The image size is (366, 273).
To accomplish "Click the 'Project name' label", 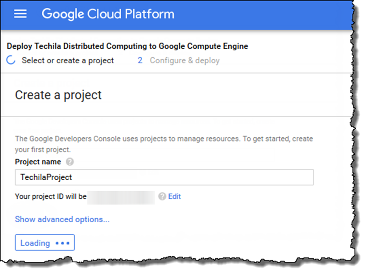I will coord(38,162).
